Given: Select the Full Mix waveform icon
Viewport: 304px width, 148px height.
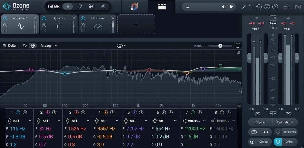Looking at the screenshot, I should point(68,6).
